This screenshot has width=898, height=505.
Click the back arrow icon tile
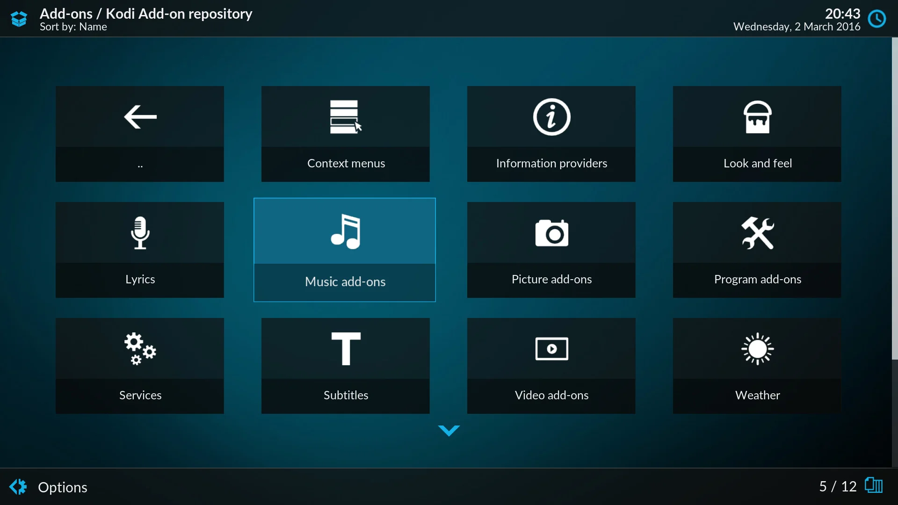coord(140,117)
